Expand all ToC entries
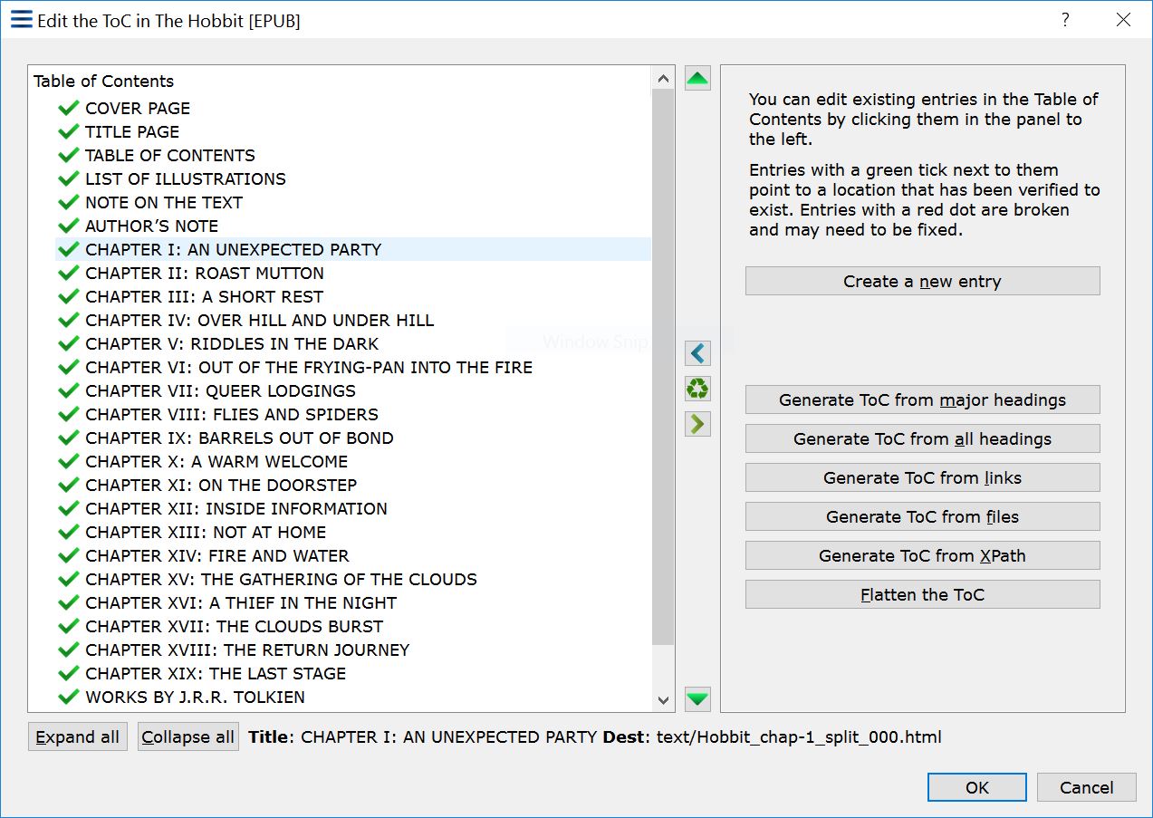This screenshot has height=818, width=1153. point(78,736)
